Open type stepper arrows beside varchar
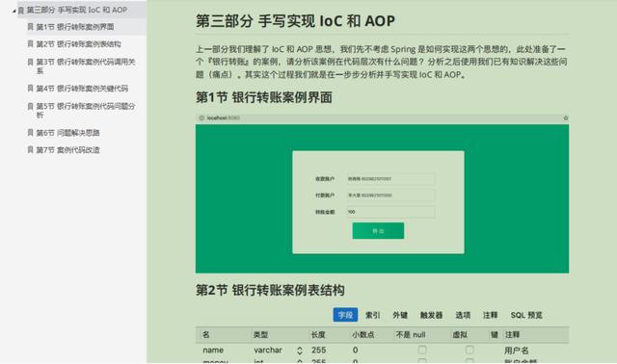This screenshot has height=364, width=617. coord(300,351)
